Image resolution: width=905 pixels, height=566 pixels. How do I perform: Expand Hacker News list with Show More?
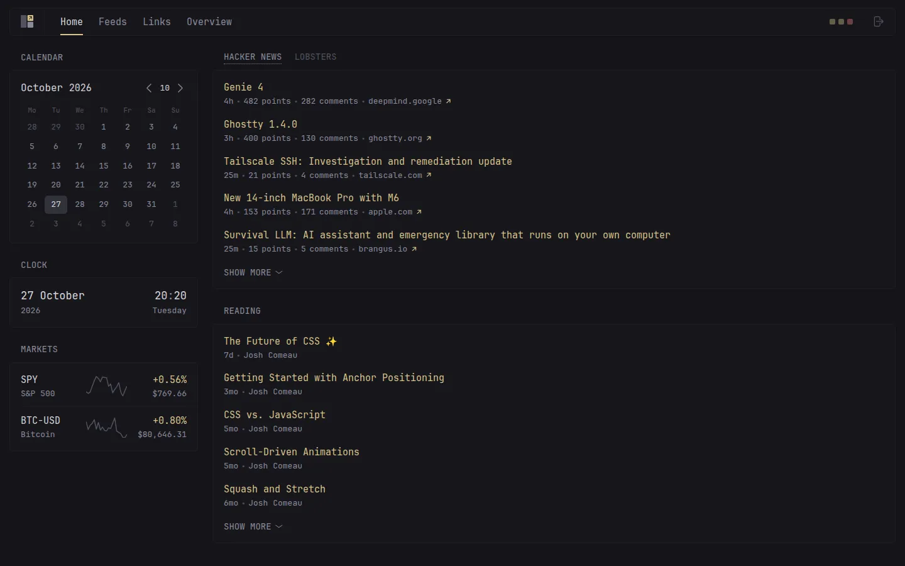(253, 272)
